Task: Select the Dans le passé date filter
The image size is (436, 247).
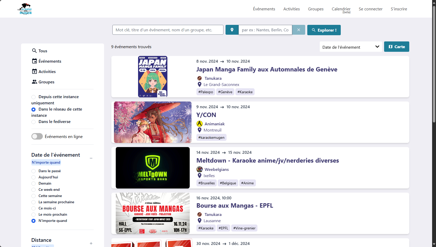Action: pyautogui.click(x=33, y=171)
